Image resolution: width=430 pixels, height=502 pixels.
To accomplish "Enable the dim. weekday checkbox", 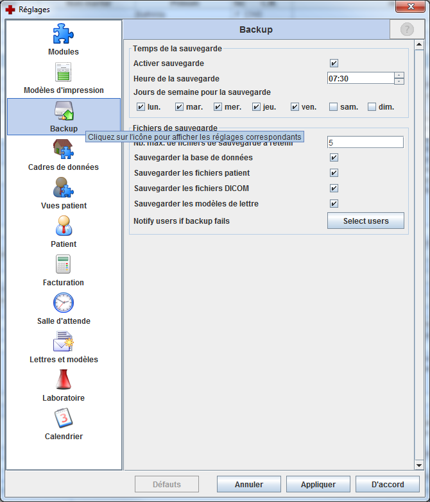I will 372,107.
